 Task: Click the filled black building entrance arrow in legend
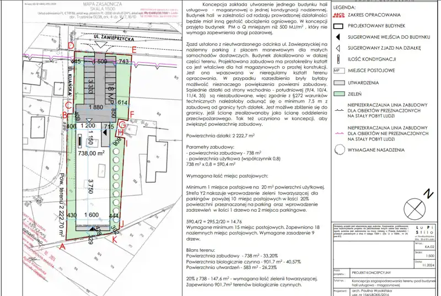point(338,37)
